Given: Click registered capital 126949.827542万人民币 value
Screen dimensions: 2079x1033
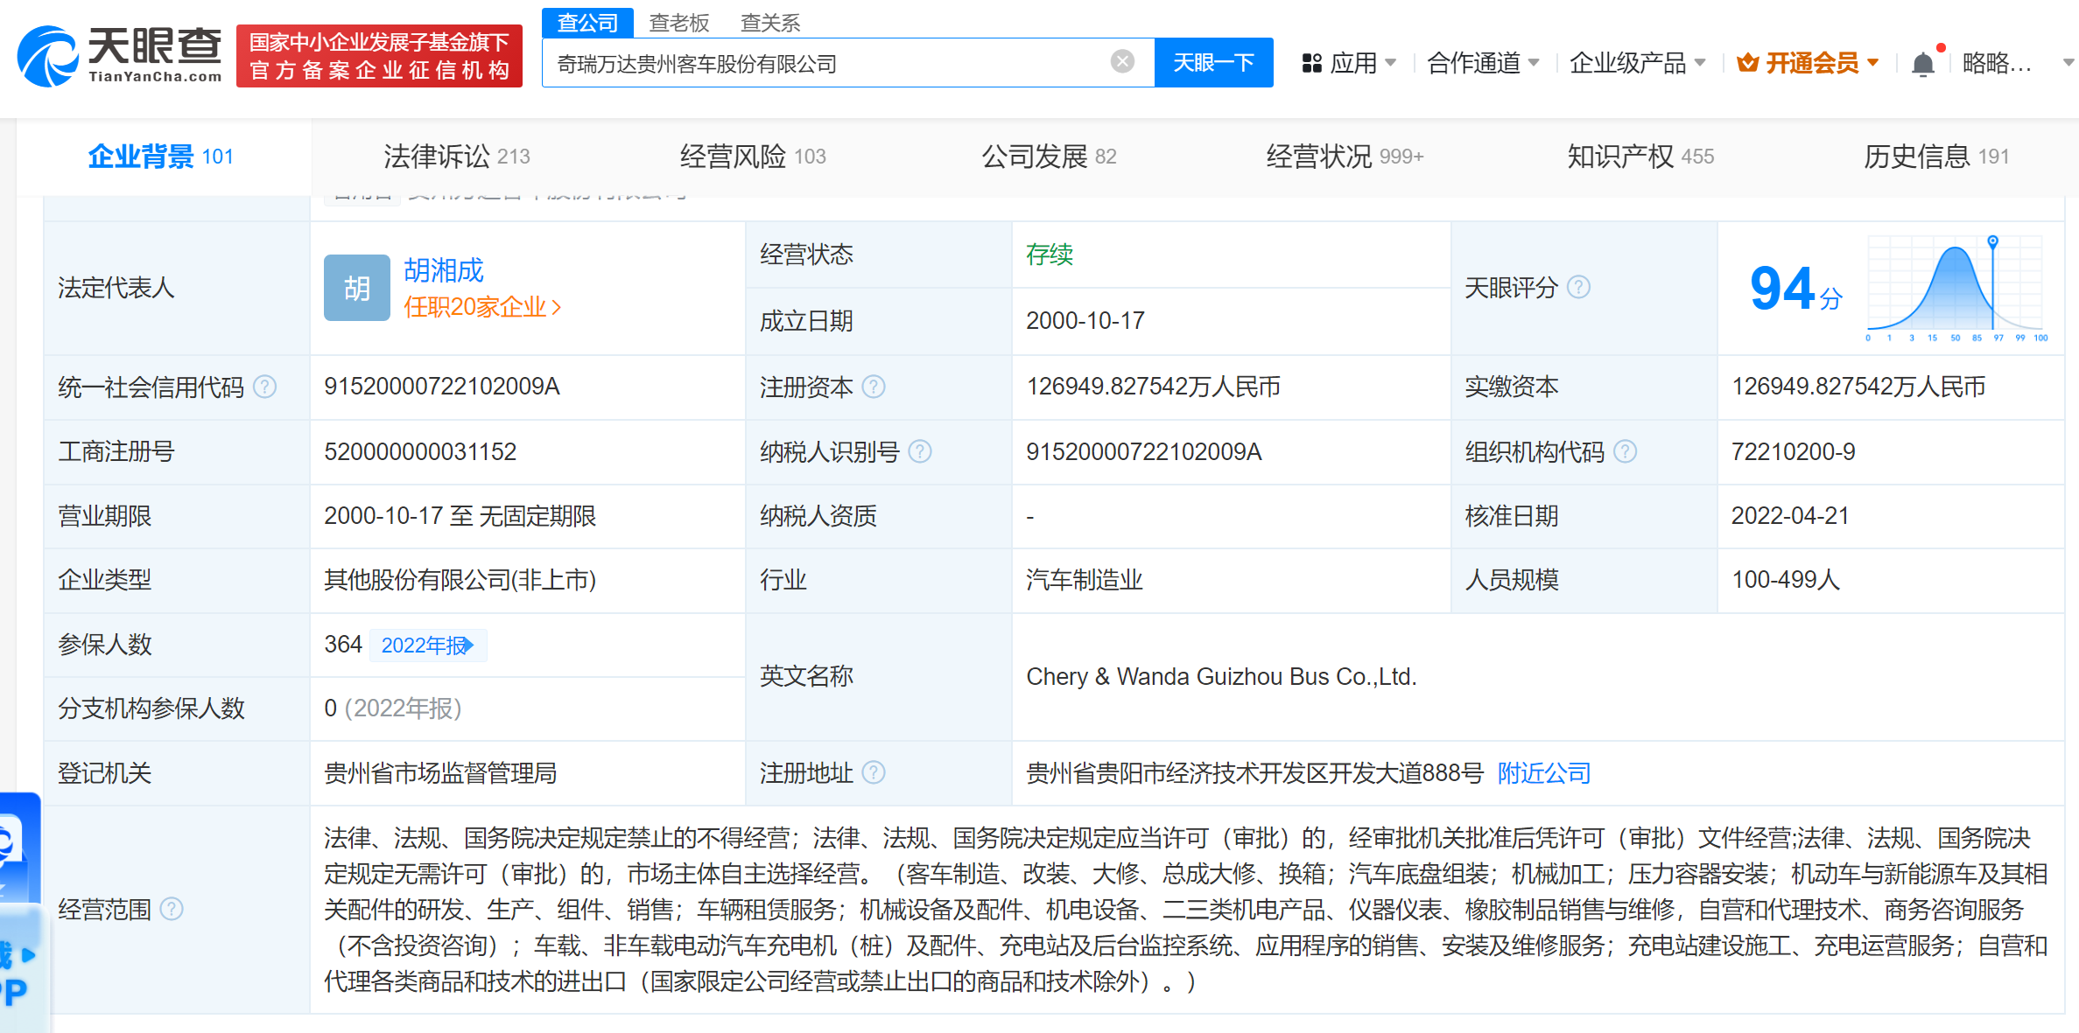Looking at the screenshot, I should (1153, 387).
